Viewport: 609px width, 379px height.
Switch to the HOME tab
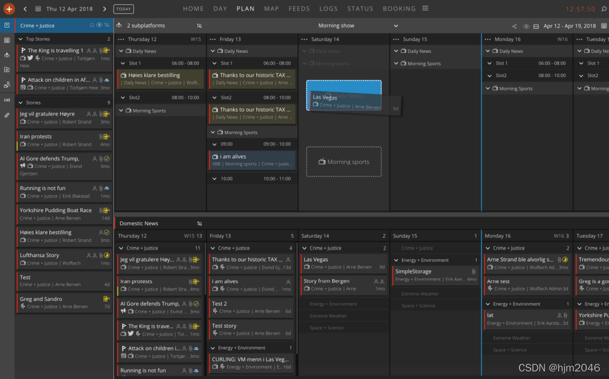point(193,9)
